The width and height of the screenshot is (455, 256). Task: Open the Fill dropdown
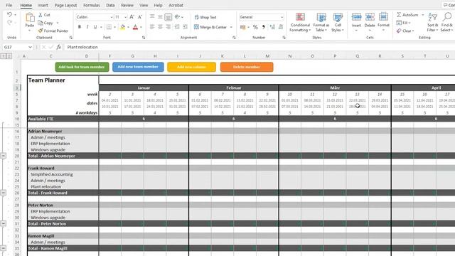click(403, 23)
